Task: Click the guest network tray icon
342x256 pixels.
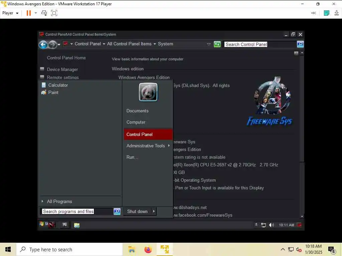Action: [x=264, y=225]
